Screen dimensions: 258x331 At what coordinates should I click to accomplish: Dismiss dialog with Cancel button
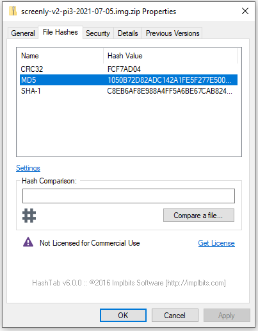pyautogui.click(x=175, y=315)
